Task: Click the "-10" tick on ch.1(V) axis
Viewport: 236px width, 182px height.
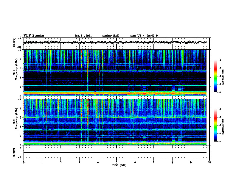Action: click(19, 47)
